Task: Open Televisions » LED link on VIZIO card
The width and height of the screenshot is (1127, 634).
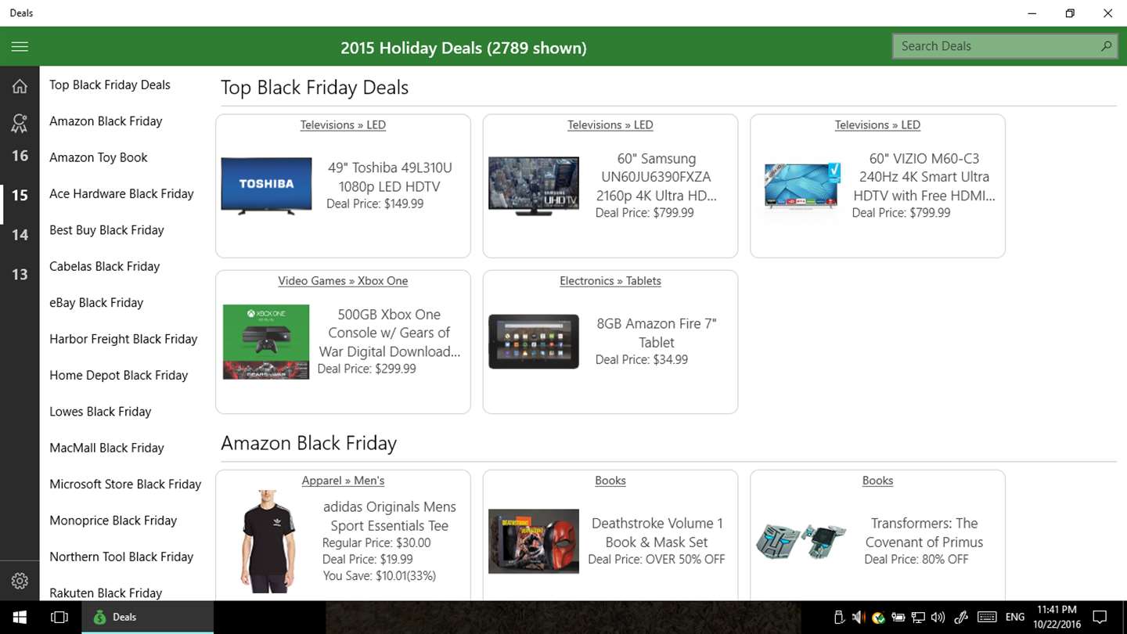Action: pos(877,125)
